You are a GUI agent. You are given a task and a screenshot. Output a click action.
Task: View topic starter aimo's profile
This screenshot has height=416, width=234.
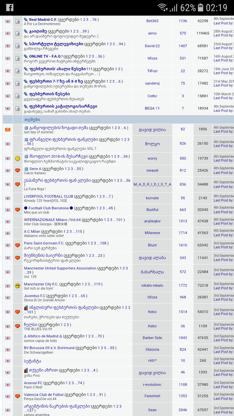[152, 33]
